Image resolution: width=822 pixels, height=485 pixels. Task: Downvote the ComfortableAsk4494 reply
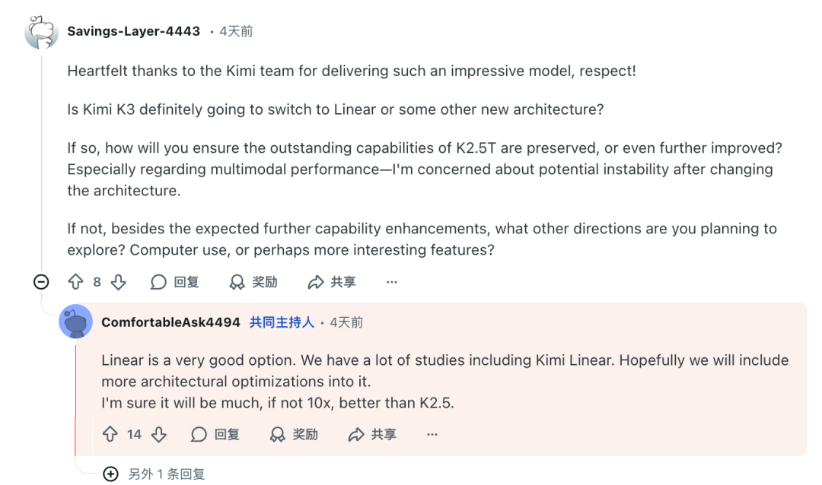(x=158, y=434)
